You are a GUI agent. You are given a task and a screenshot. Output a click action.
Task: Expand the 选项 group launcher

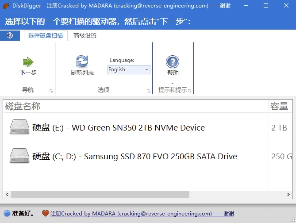click(148, 91)
